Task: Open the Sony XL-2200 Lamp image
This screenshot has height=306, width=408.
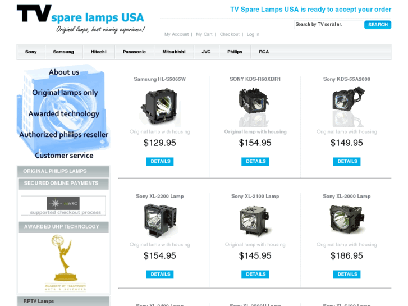Action: click(160, 221)
